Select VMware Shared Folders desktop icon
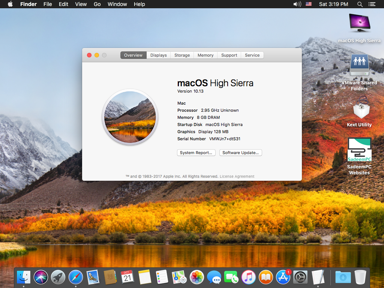The width and height of the screenshot is (384, 288). (x=359, y=65)
